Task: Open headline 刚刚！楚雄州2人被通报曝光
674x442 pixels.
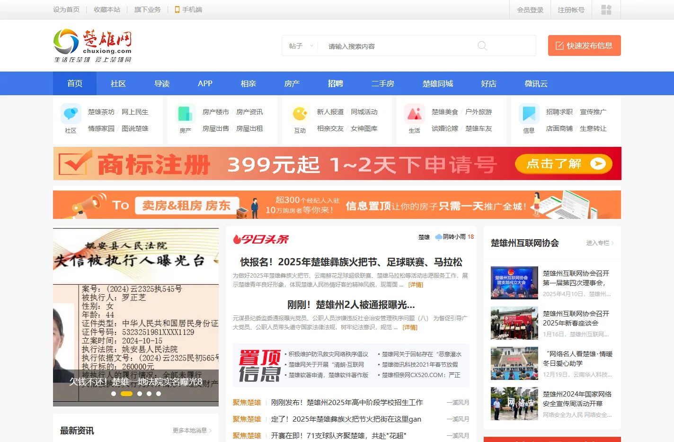Action: [x=351, y=305]
